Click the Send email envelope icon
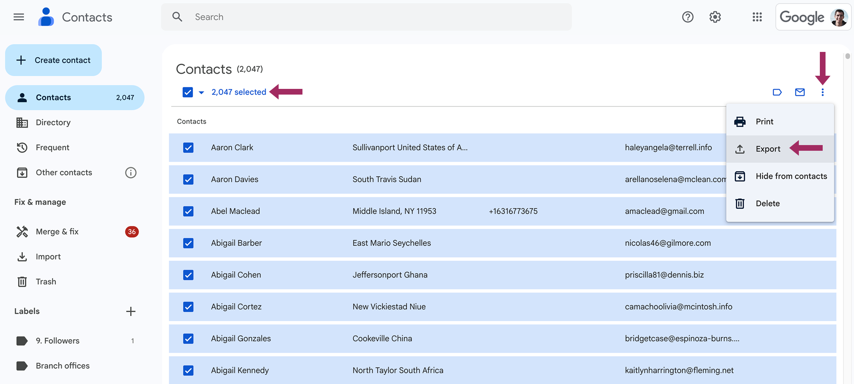 [800, 92]
